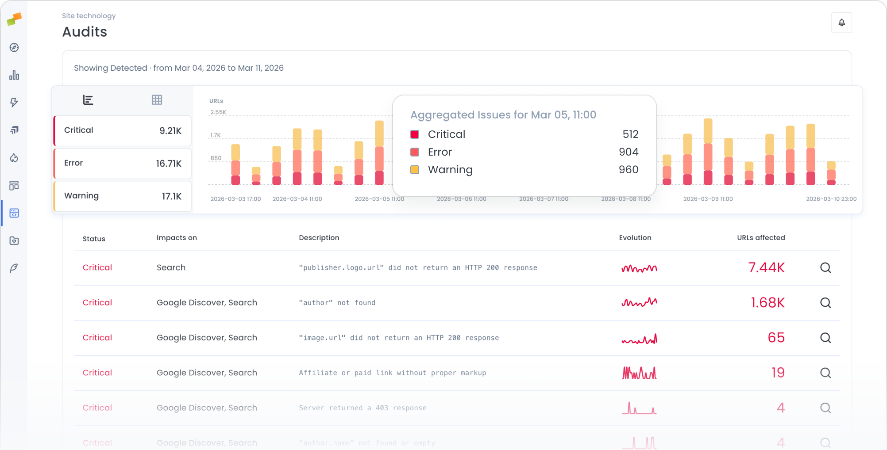The height and width of the screenshot is (450, 887).
Task: Switch to the grid table view
Action: [x=157, y=100]
